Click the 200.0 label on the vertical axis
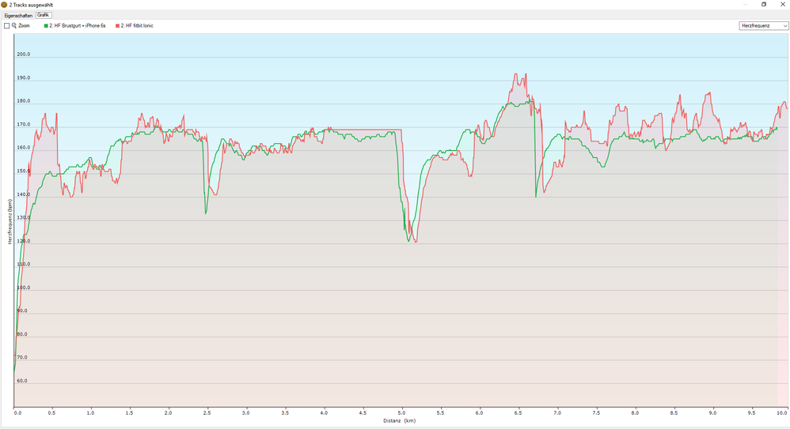Screen dimensions: 790x429 (x=23, y=55)
